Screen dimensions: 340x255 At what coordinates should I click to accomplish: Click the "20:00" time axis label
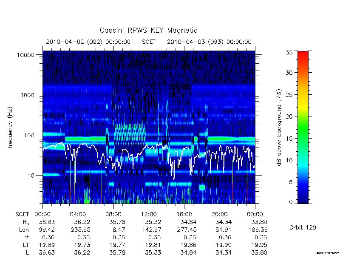click(x=220, y=215)
